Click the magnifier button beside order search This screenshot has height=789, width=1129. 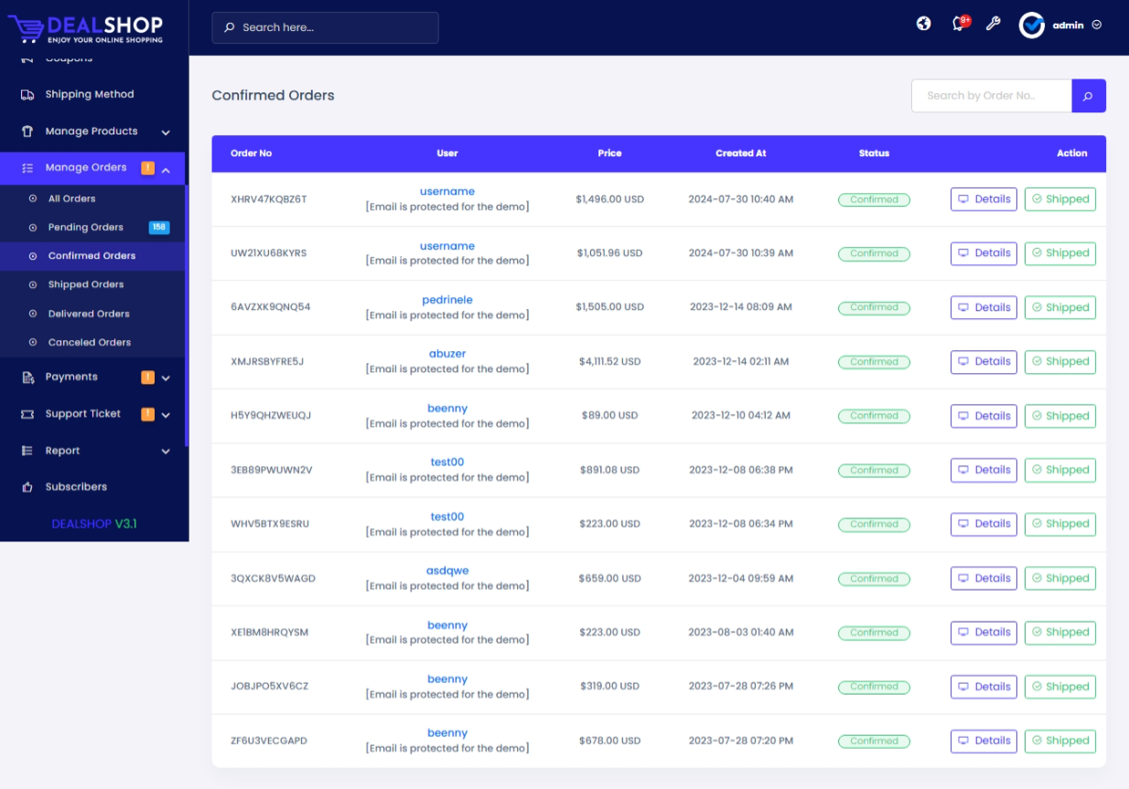1088,96
